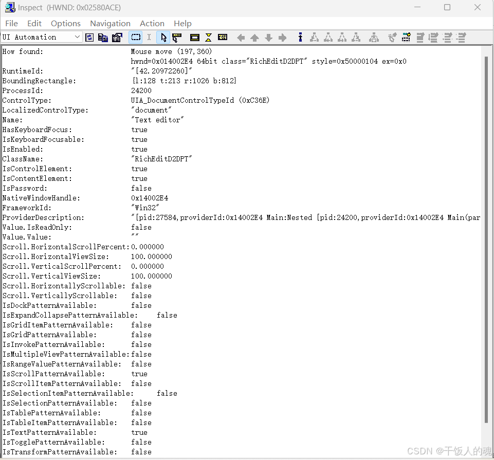The height and width of the screenshot is (460, 494).
Task: Open the Navigation menu
Action: [110, 24]
